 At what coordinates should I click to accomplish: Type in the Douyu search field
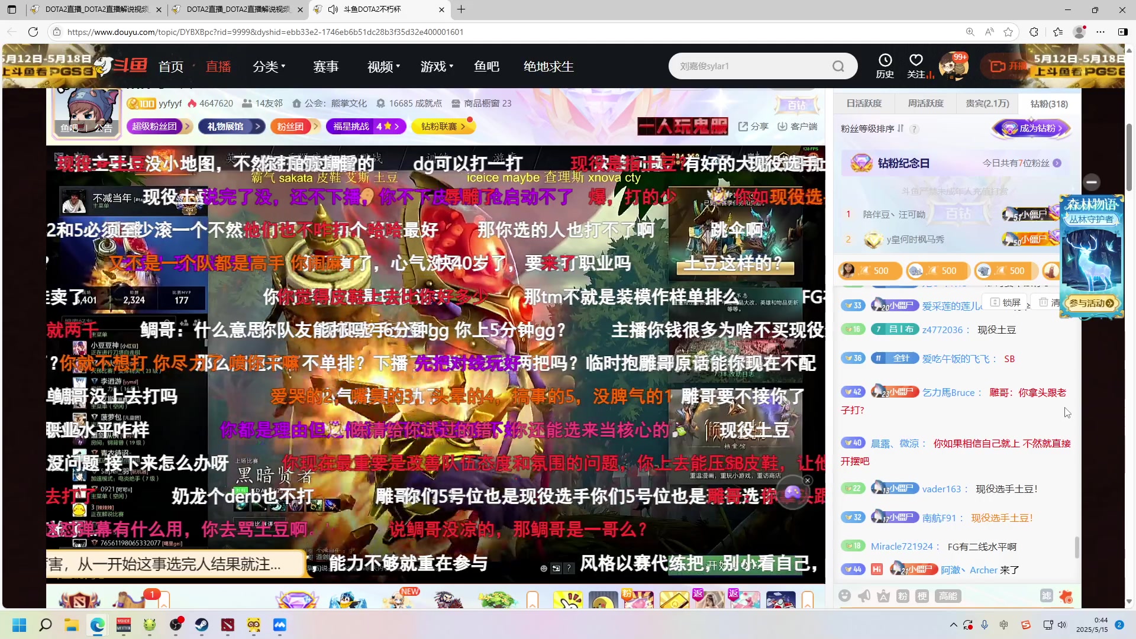click(751, 66)
